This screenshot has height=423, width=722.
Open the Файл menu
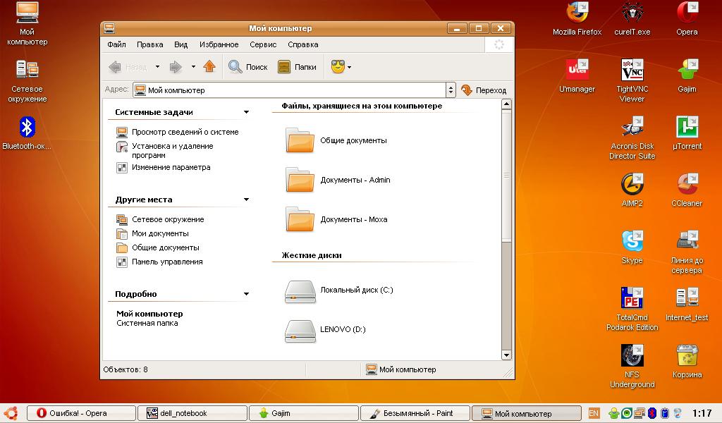tap(116, 44)
